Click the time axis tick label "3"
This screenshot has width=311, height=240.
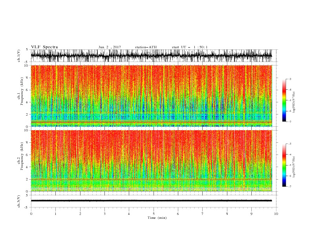104,214
